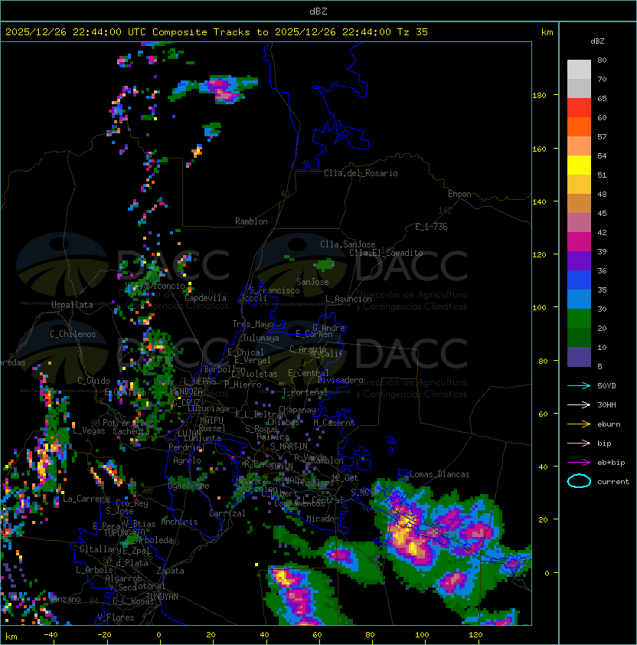Click the 'Lomas_Blancas' map label
637x645 pixels.
tap(439, 474)
